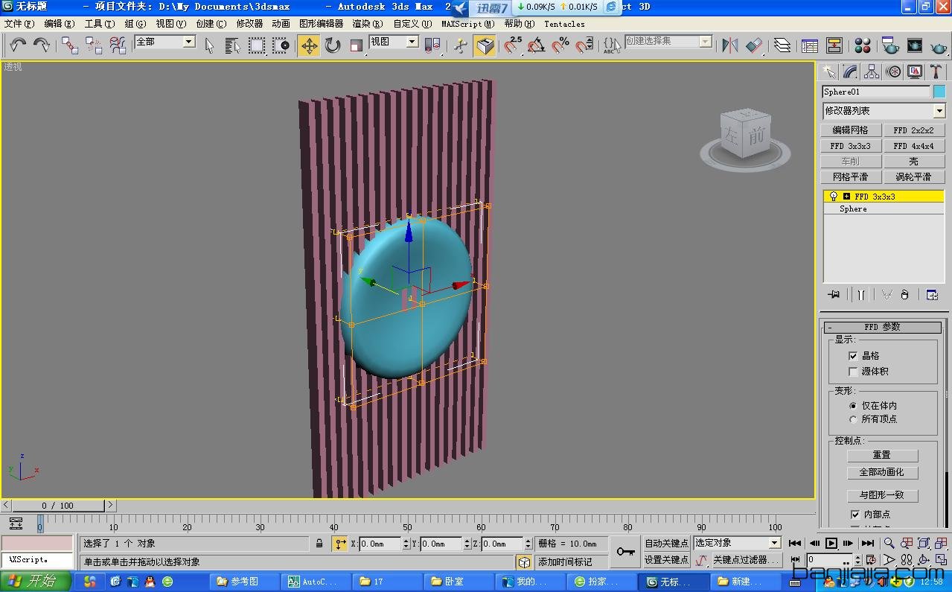Click the Select and Move tool
Screen dimensions: 952x592
pos(309,46)
